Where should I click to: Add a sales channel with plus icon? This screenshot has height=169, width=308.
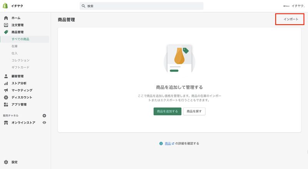click(x=44, y=115)
